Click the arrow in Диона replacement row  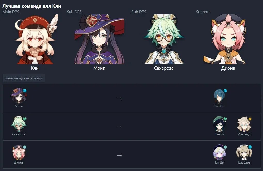pyautogui.click(x=119, y=155)
